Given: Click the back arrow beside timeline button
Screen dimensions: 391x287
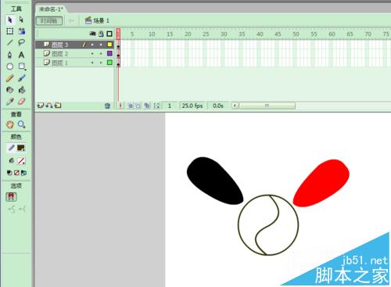Looking at the screenshot, I should coord(71,20).
